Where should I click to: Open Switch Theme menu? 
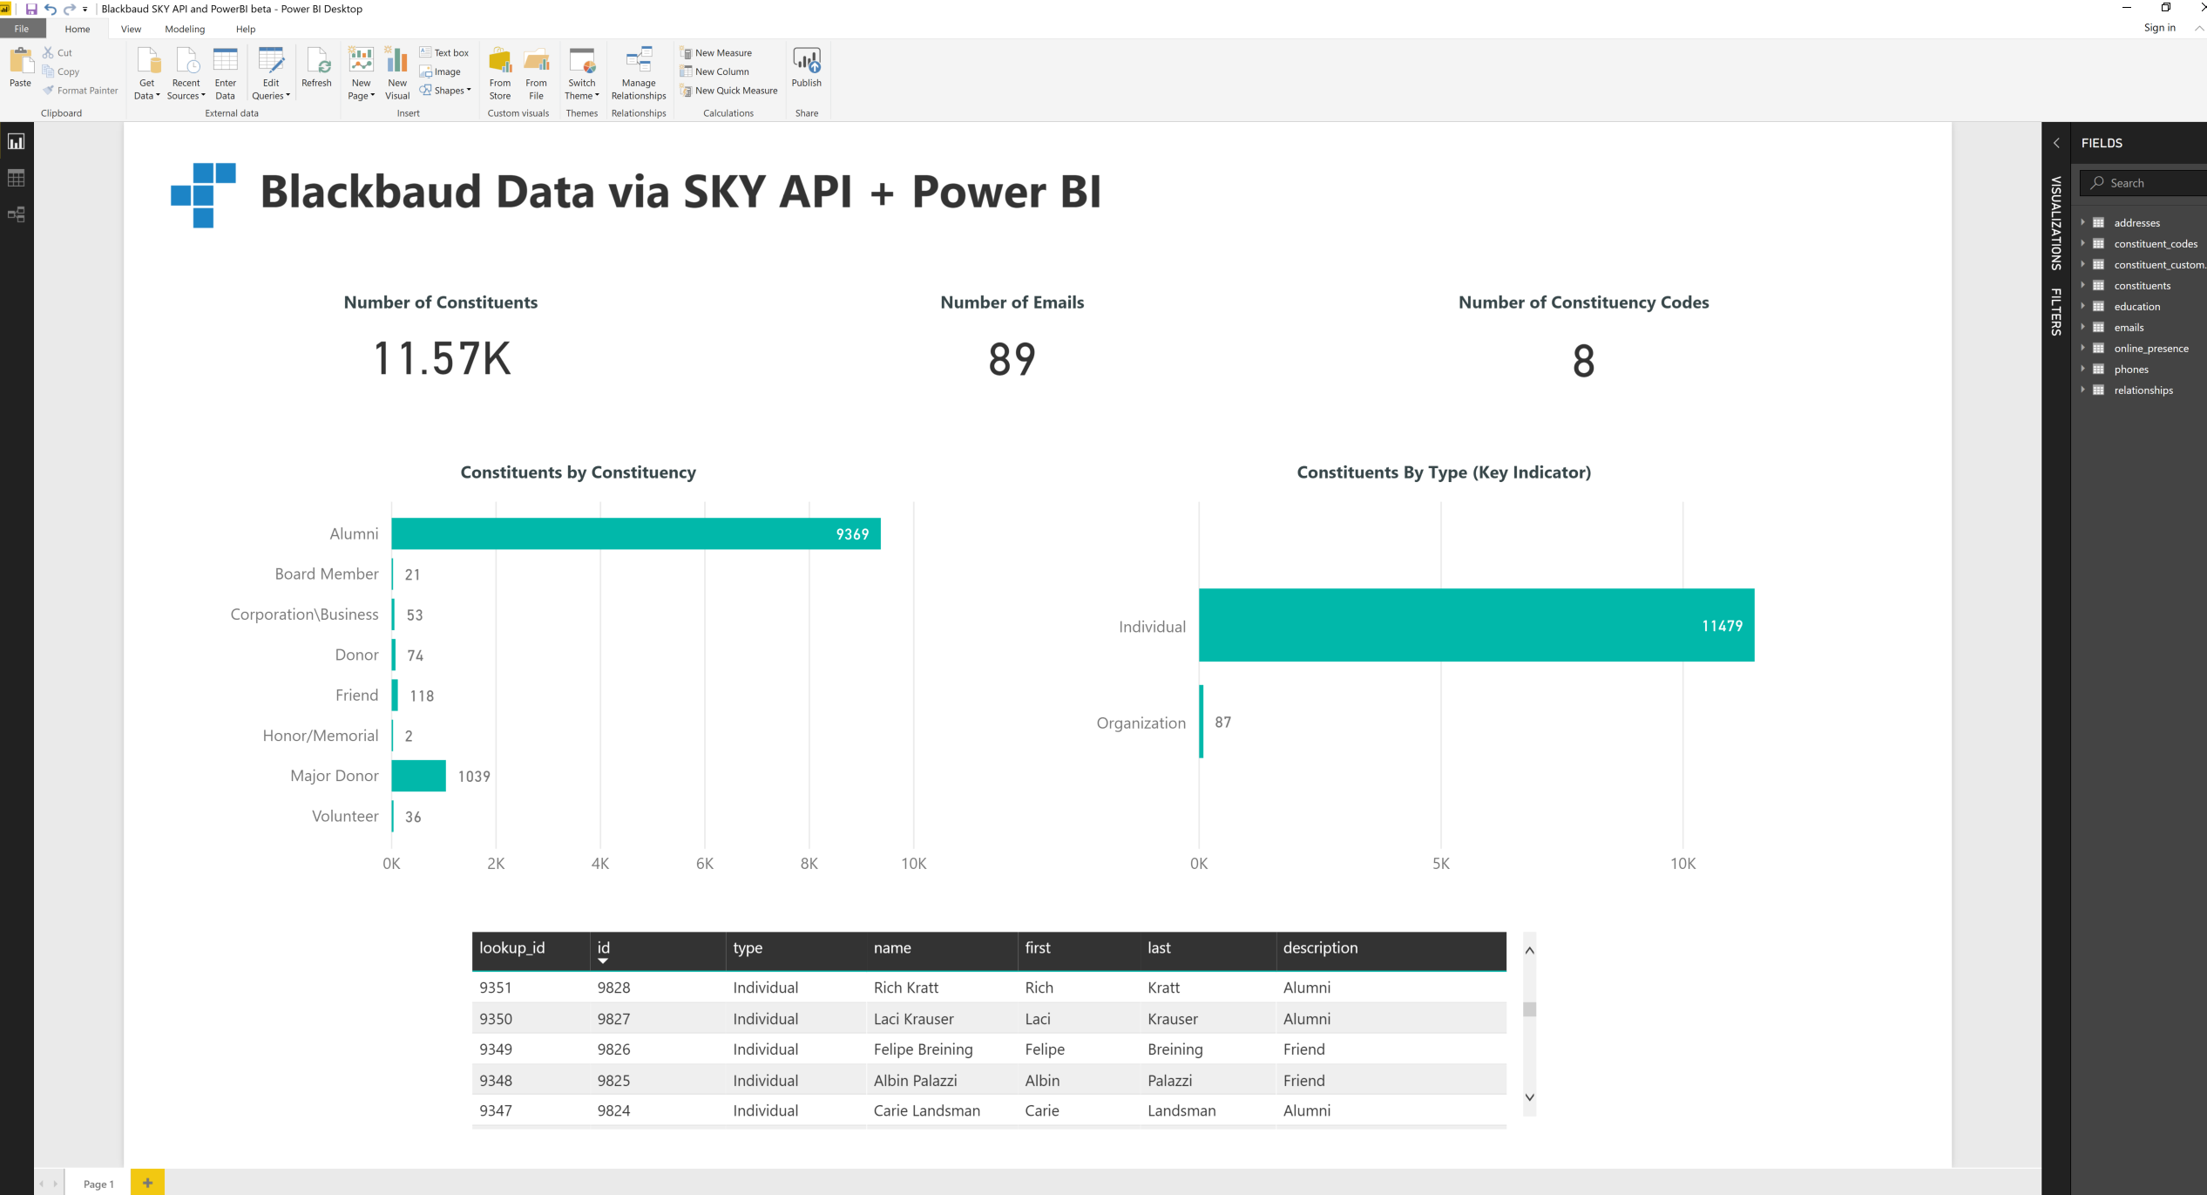tap(582, 73)
